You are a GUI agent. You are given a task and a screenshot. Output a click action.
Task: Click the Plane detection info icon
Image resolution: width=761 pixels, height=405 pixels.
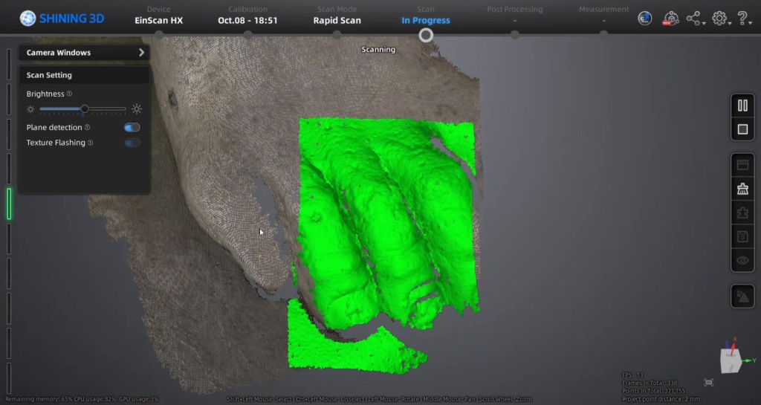(x=88, y=127)
